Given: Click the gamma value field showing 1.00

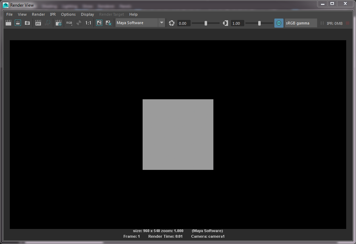Looking at the screenshot, I should [237, 23].
